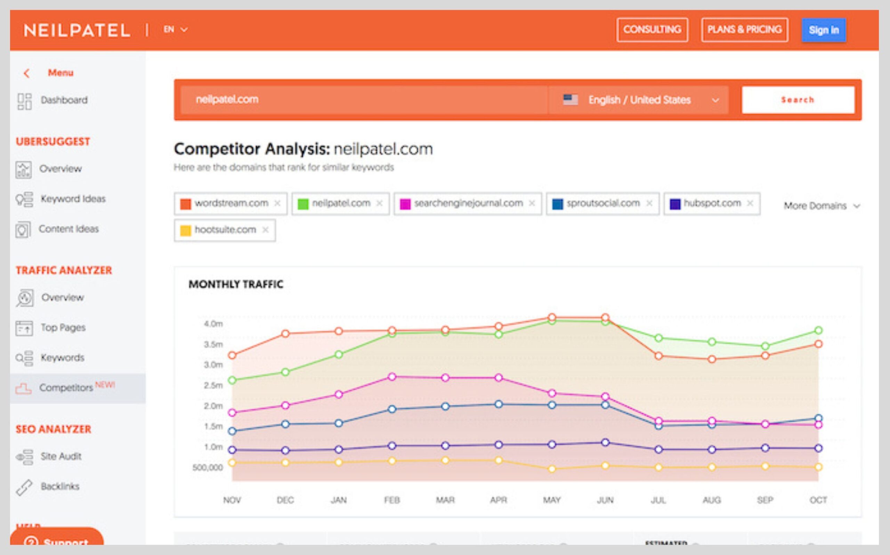Click the green OCT data point
This screenshot has height=555, width=890.
tap(818, 330)
